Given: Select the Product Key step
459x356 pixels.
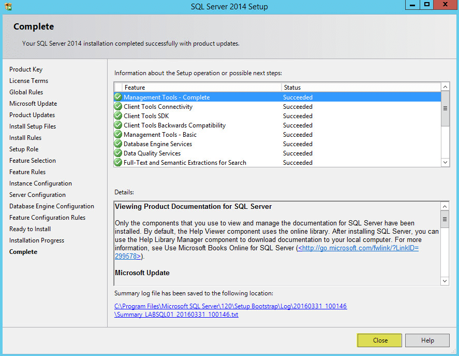Looking at the screenshot, I should 26,69.
